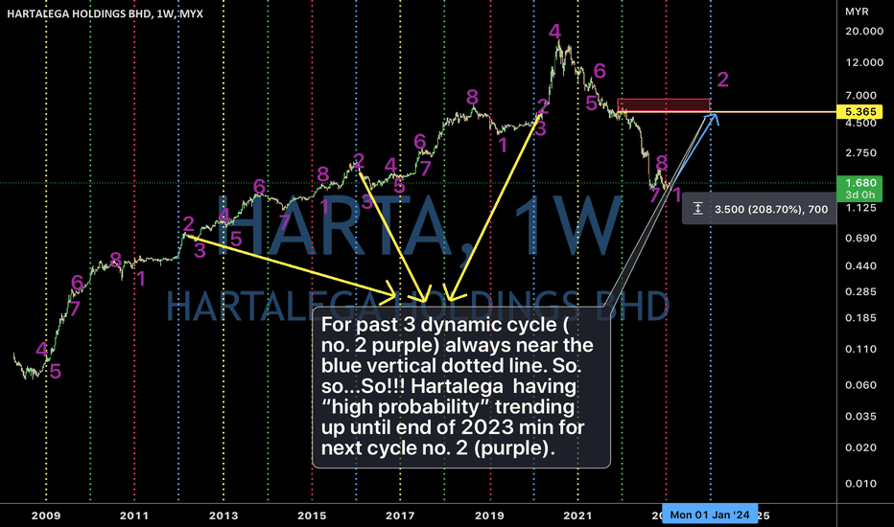Viewport: 894px width, 527px height.
Task: Click the 0.440 price axis label
Action: 861,266
